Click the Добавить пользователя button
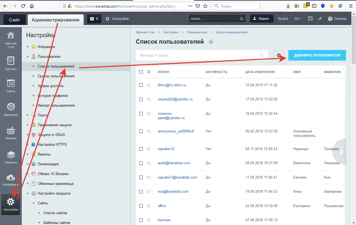356x225 pixels. tap(317, 55)
